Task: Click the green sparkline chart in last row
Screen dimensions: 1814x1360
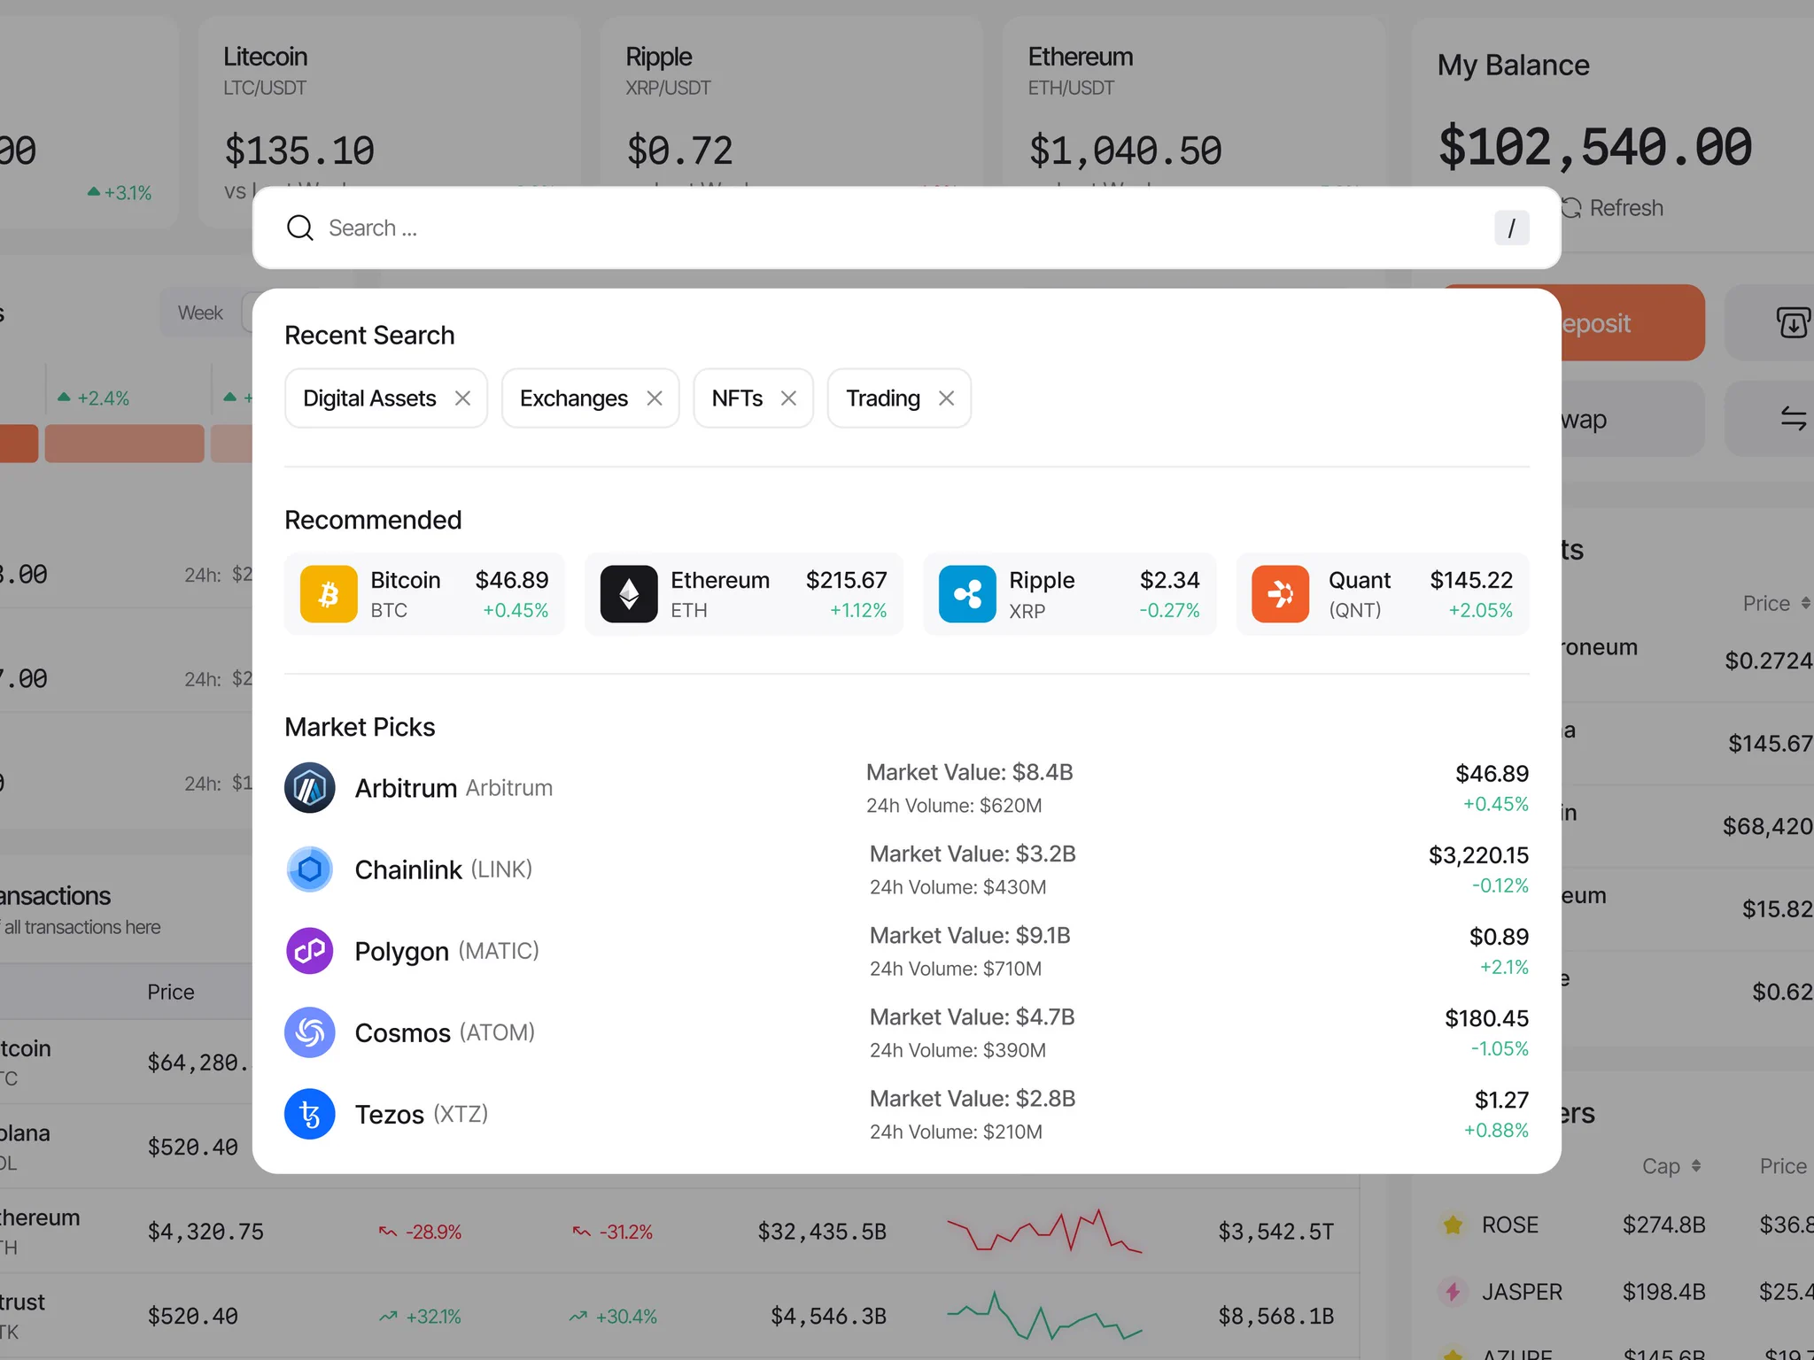Action: click(x=1044, y=1315)
